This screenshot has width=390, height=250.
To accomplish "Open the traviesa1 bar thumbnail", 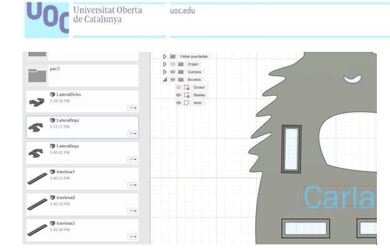I will coord(37,179).
